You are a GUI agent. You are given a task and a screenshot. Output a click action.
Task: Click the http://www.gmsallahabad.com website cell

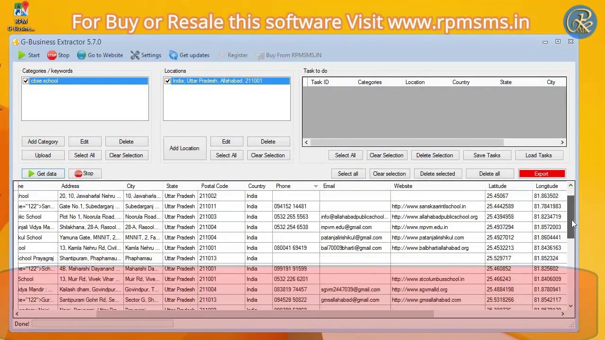tap(438, 300)
